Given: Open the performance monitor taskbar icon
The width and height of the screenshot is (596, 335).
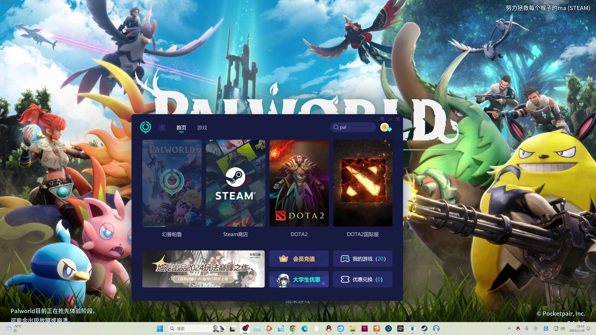Looking at the screenshot, I should [x=257, y=328].
